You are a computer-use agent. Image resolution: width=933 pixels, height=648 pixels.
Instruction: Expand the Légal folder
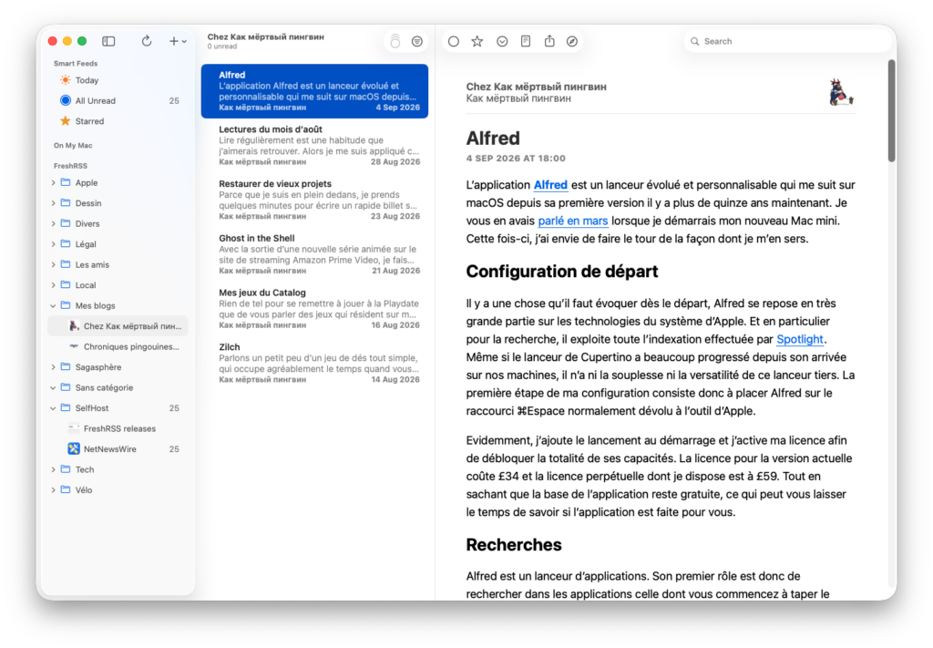click(x=53, y=244)
